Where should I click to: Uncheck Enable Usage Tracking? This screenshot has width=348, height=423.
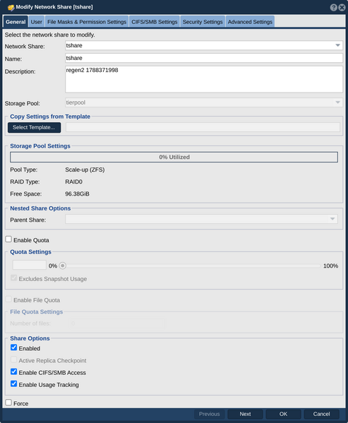[13, 384]
